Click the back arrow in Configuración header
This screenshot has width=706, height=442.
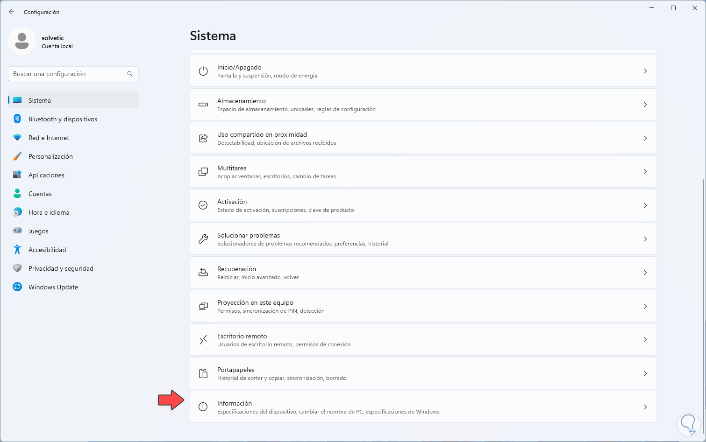(x=12, y=12)
